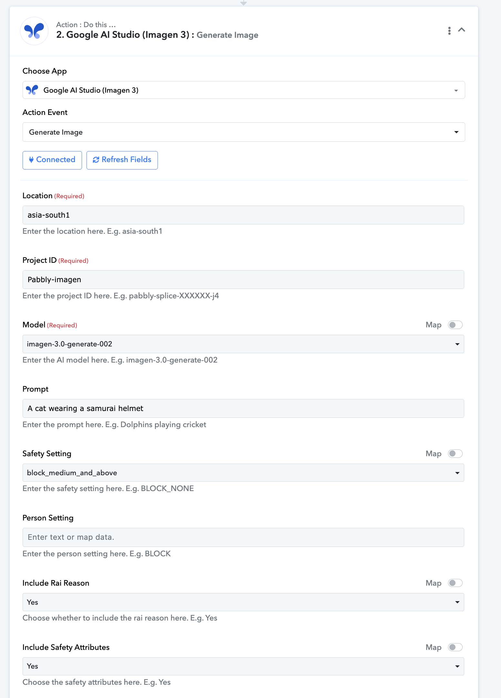Toggle the Map switch for Safety Setting

[x=455, y=454]
